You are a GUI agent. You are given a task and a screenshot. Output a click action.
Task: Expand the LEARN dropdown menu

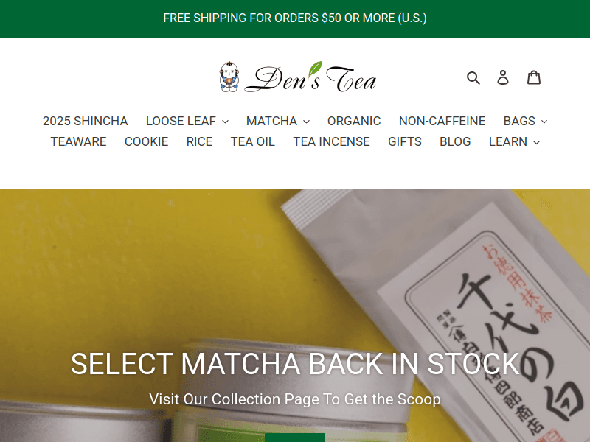pyautogui.click(x=514, y=141)
